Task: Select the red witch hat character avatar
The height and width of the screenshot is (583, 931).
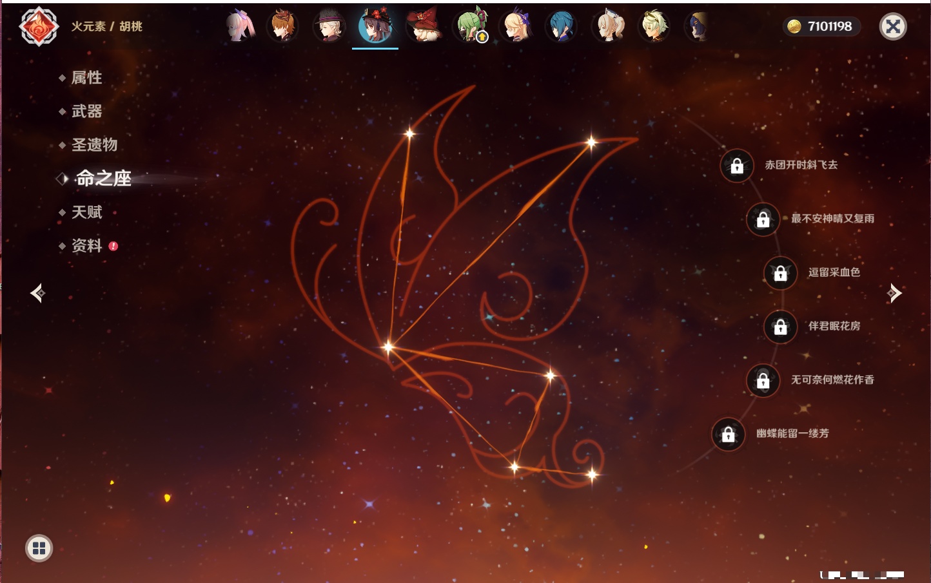Action: coord(423,26)
